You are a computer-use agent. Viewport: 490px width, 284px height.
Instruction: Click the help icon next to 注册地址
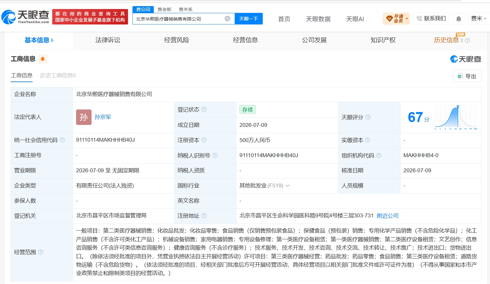[204, 216]
